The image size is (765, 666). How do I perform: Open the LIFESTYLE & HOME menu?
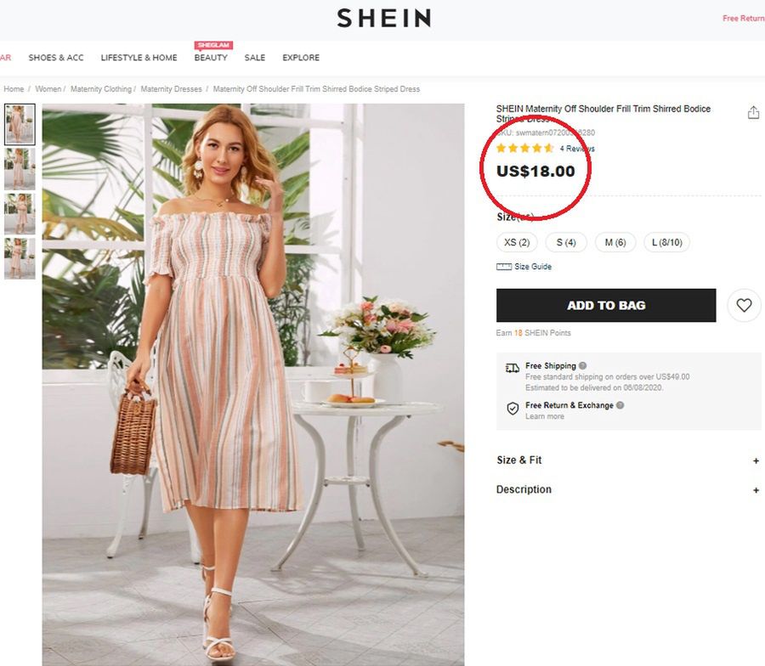[139, 58]
